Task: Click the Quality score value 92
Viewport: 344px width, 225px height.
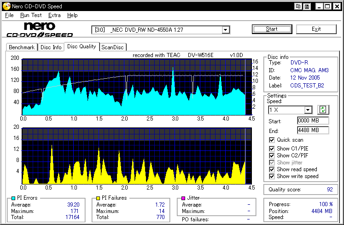Action: [330, 190]
